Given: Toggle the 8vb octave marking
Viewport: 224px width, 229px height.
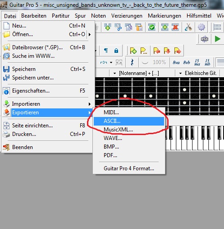Looking at the screenshot, I should tap(187, 62).
